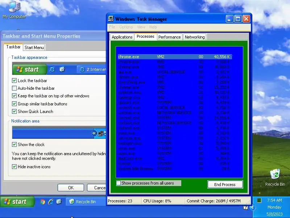Toggle Keep the taskbar on top of other windows
Image resolution: width=290 pixels, height=218 pixels.
[x=14, y=96]
